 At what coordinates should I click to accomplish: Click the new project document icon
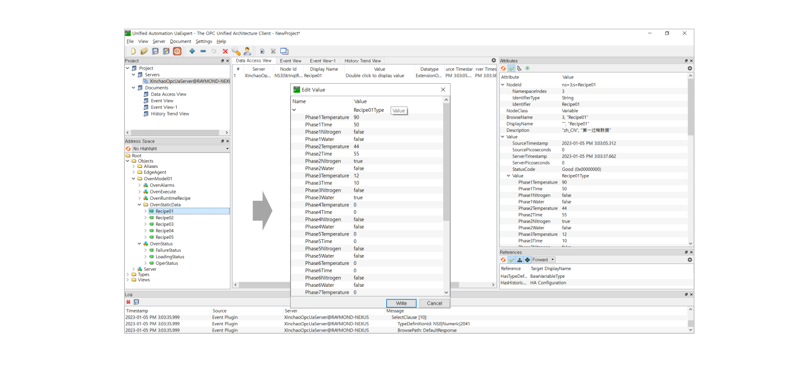coord(133,51)
